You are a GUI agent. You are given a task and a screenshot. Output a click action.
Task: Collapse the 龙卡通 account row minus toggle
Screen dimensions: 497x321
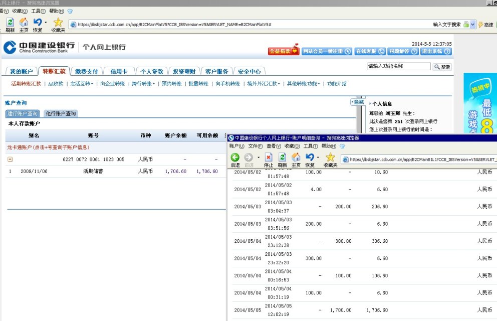click(x=10, y=159)
